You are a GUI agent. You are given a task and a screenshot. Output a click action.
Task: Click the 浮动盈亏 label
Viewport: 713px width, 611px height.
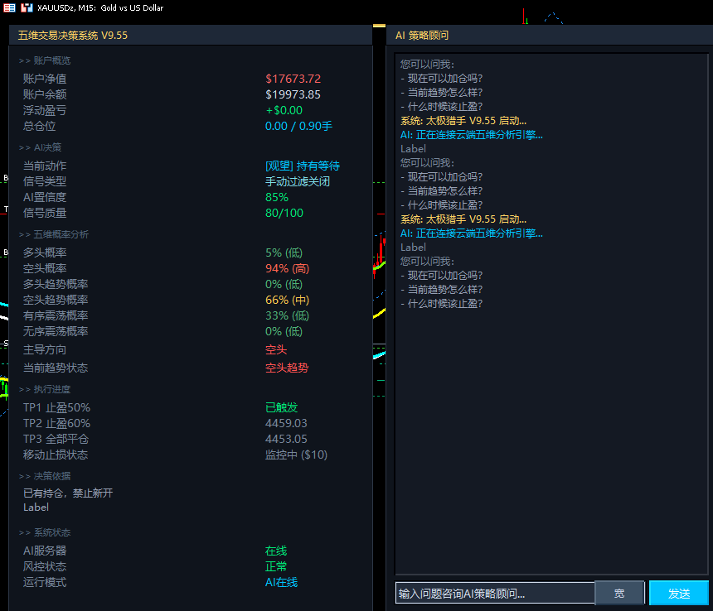pos(45,110)
